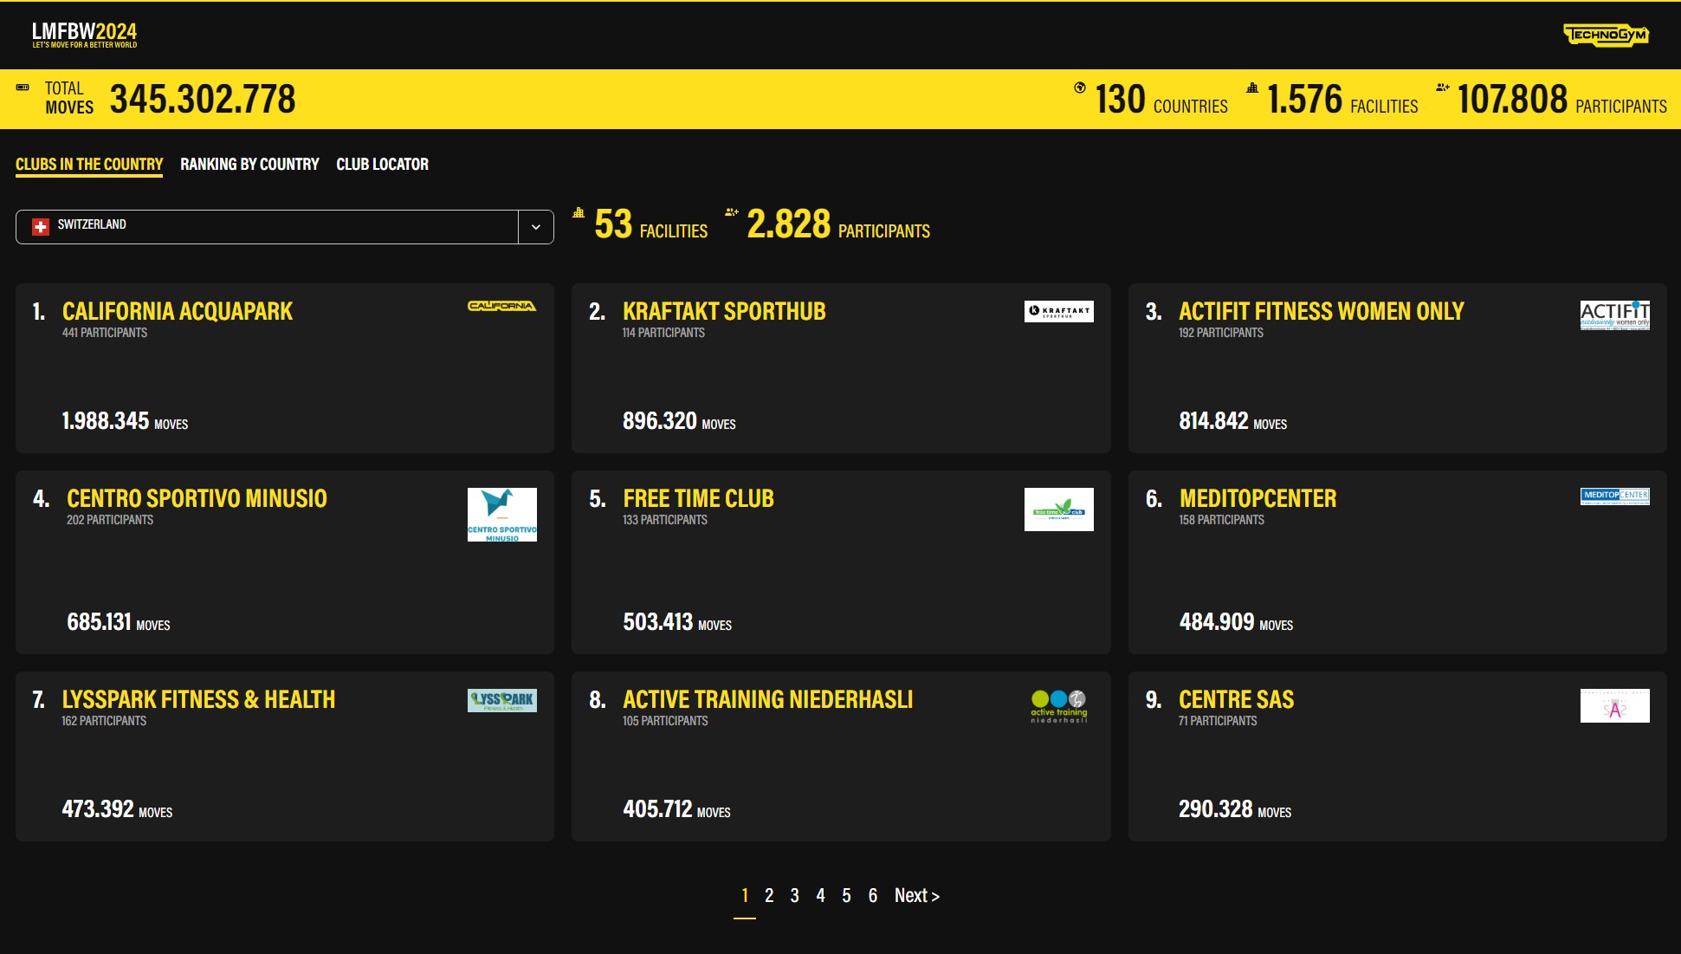The width and height of the screenshot is (1681, 954).
Task: Click the Swiss flag icon
Action: click(x=41, y=226)
